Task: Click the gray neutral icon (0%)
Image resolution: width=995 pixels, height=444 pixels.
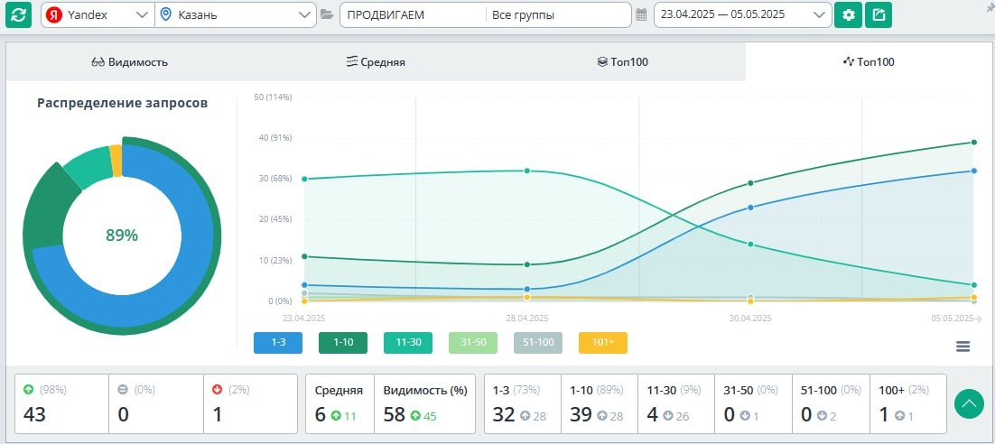Action: click(x=123, y=390)
